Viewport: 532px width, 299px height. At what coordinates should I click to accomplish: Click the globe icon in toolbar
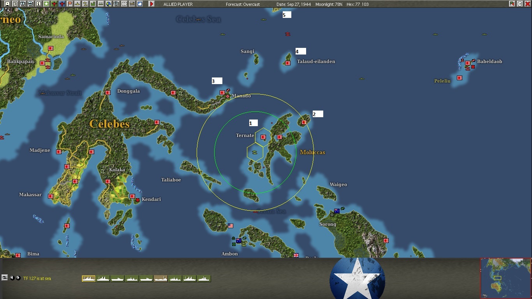[x=108, y=4]
